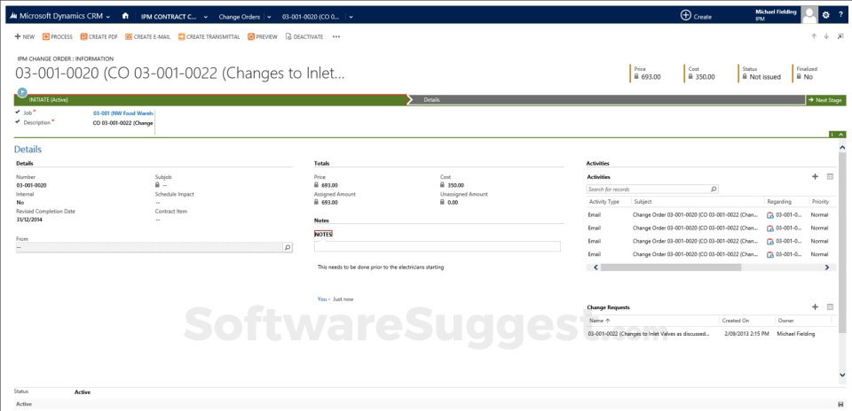Viewport: 852px width, 411px height.
Task: Click the Create plus button in the nav bar
Action: click(x=686, y=16)
